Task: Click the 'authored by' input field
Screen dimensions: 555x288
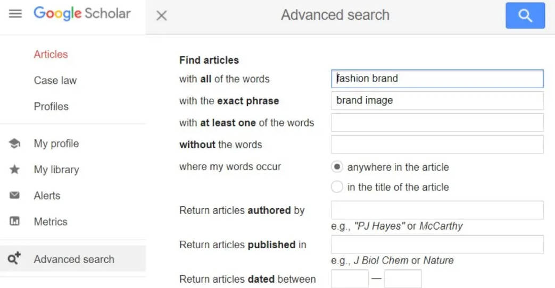Action: pos(437,210)
